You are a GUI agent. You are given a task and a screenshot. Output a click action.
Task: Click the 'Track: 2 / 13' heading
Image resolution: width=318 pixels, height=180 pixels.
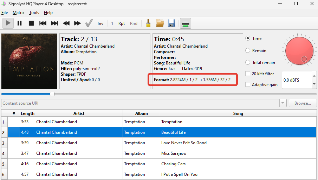79,39
